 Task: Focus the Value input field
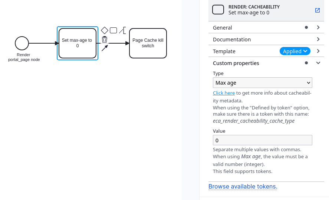pos(263,140)
